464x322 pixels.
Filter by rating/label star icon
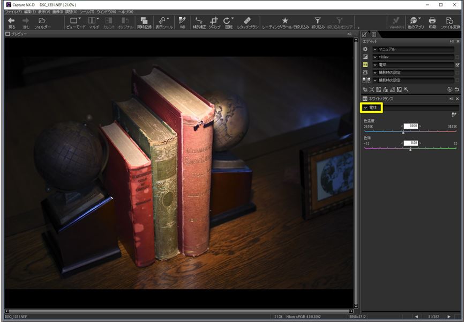[285, 20]
